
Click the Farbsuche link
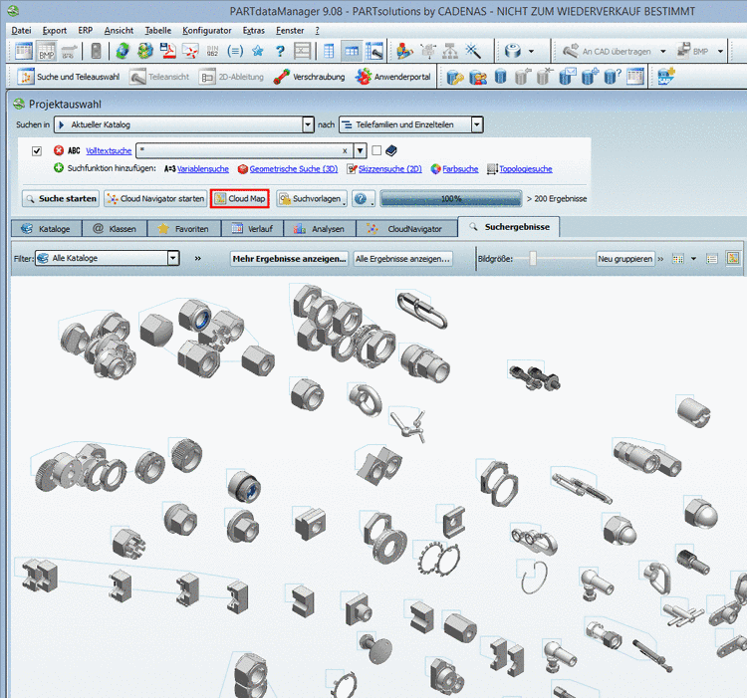point(460,169)
